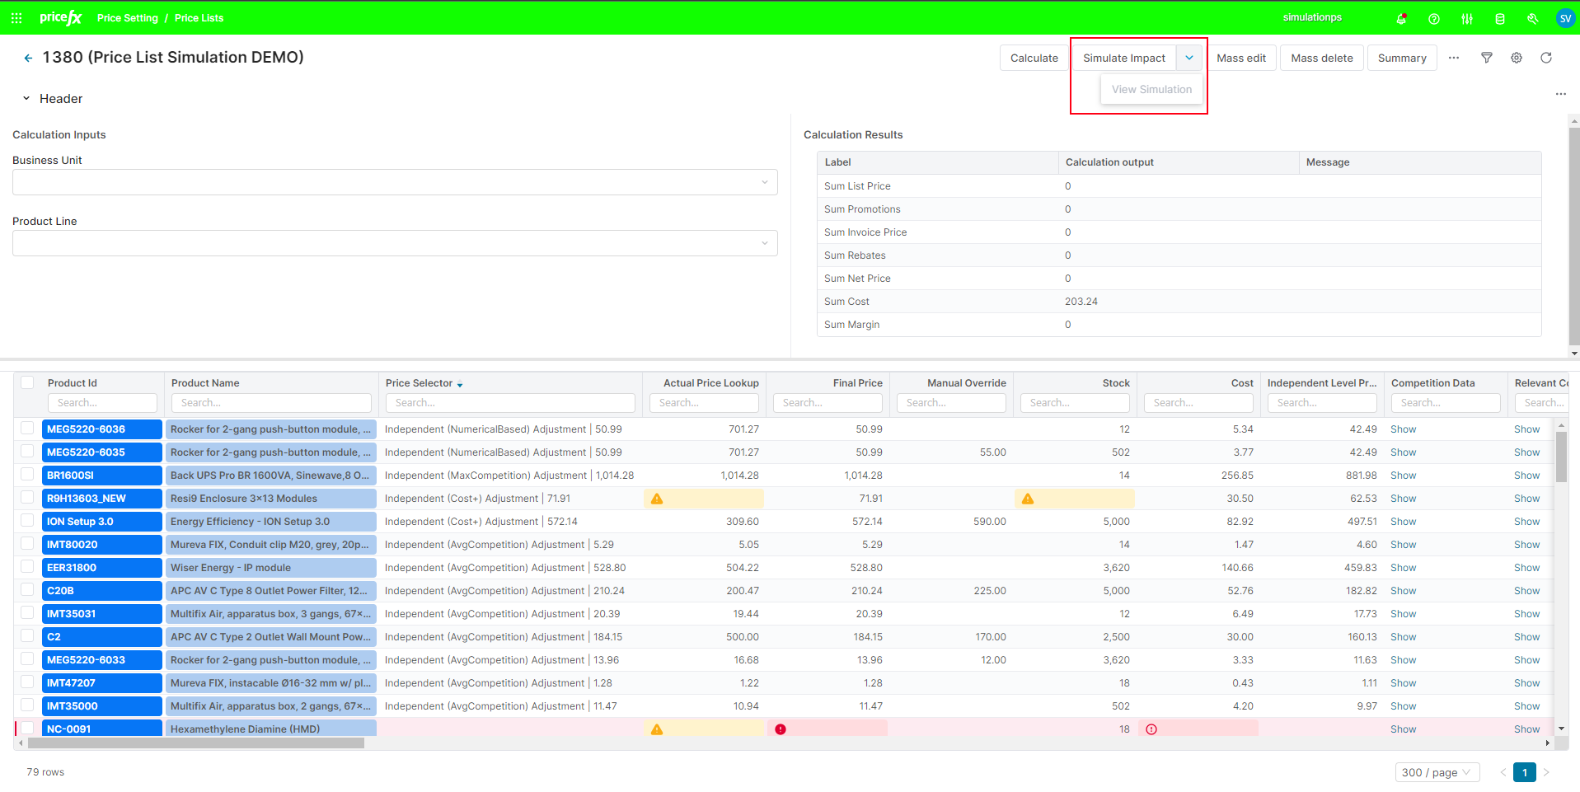Viewport: 1580px width, 792px height.
Task: Toggle the select-all checkbox in table header
Action: (27, 382)
